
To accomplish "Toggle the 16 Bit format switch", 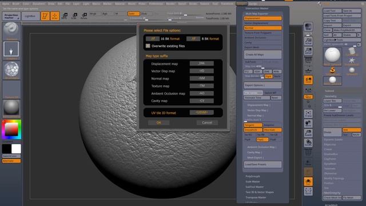I will click(153, 39).
